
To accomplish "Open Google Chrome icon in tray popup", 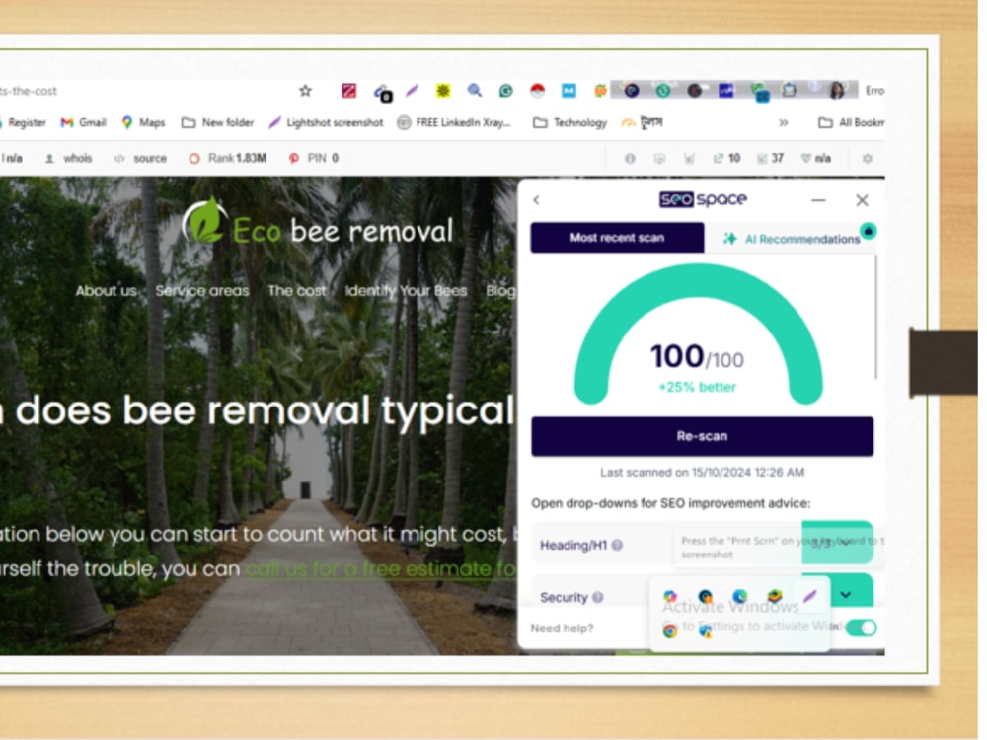I will coord(670,630).
